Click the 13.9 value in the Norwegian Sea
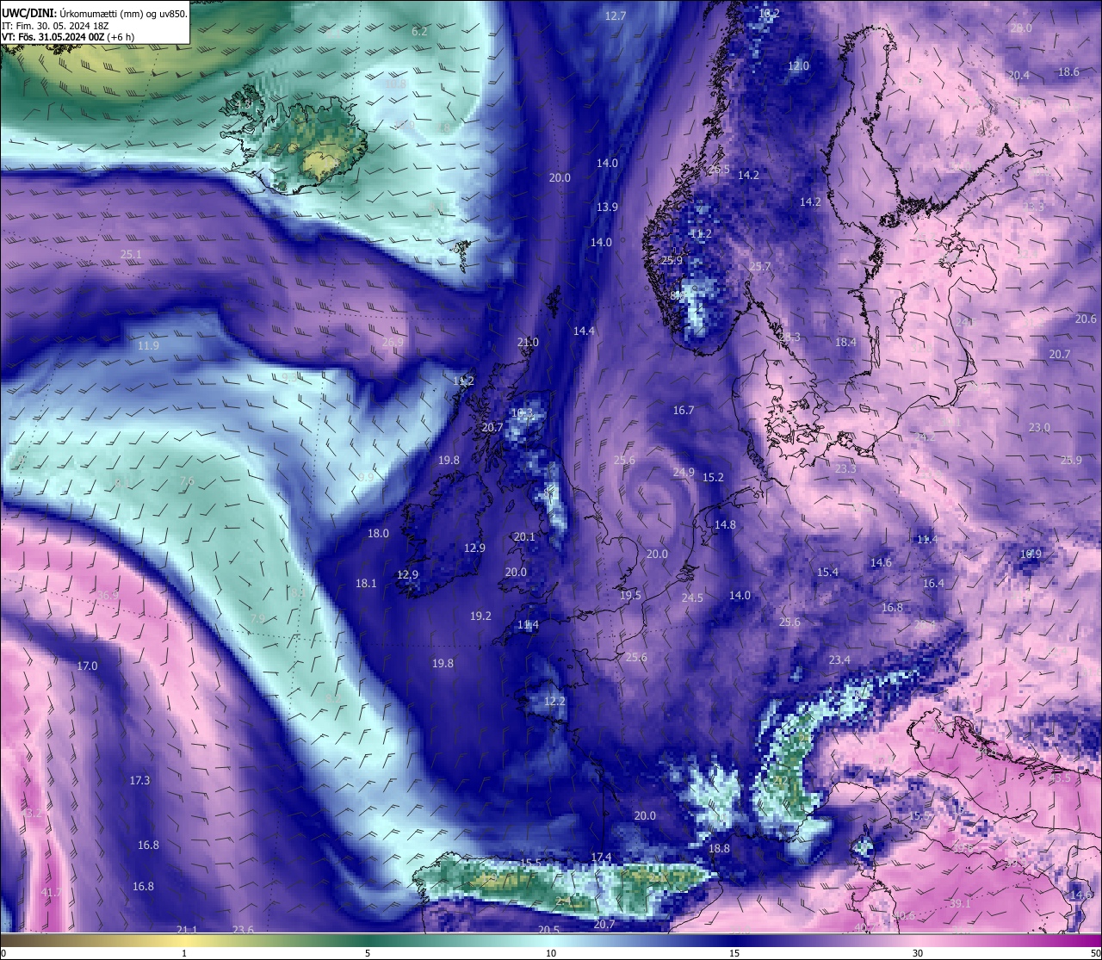 tap(607, 207)
